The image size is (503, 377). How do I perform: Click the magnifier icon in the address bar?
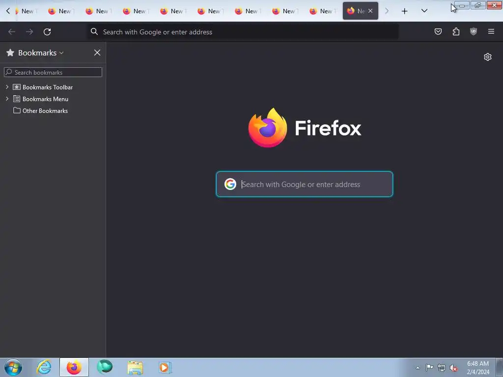pyautogui.click(x=94, y=31)
